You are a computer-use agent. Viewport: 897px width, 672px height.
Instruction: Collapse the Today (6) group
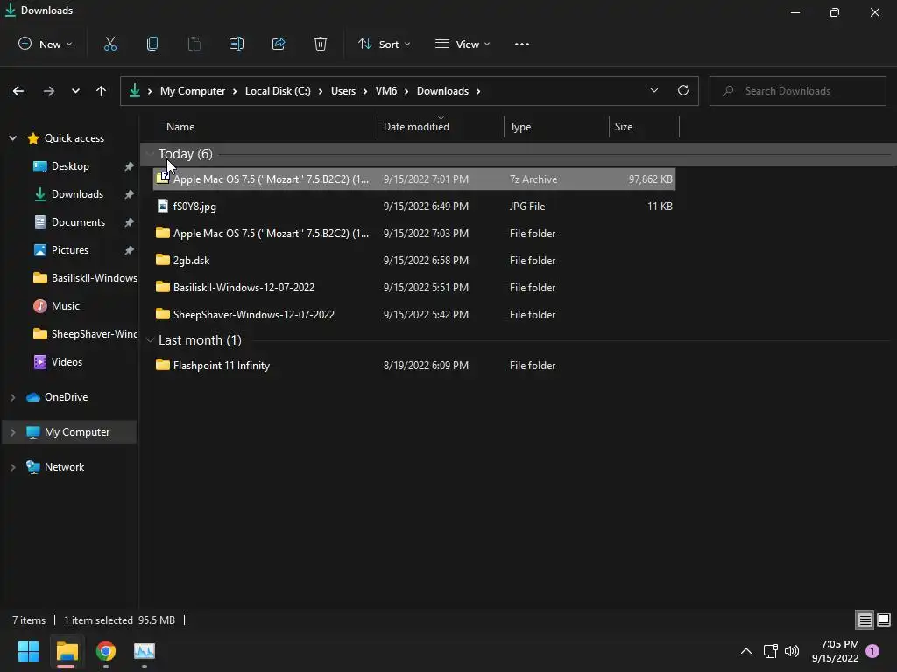[x=151, y=154]
